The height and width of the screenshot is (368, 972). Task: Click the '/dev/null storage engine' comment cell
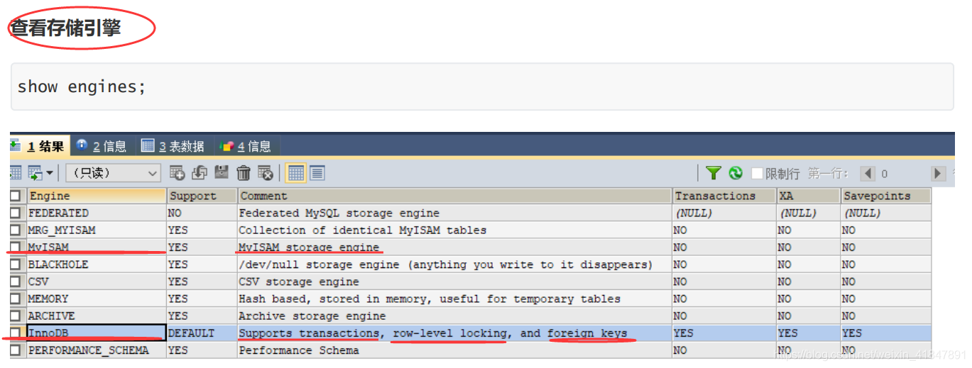click(x=454, y=264)
